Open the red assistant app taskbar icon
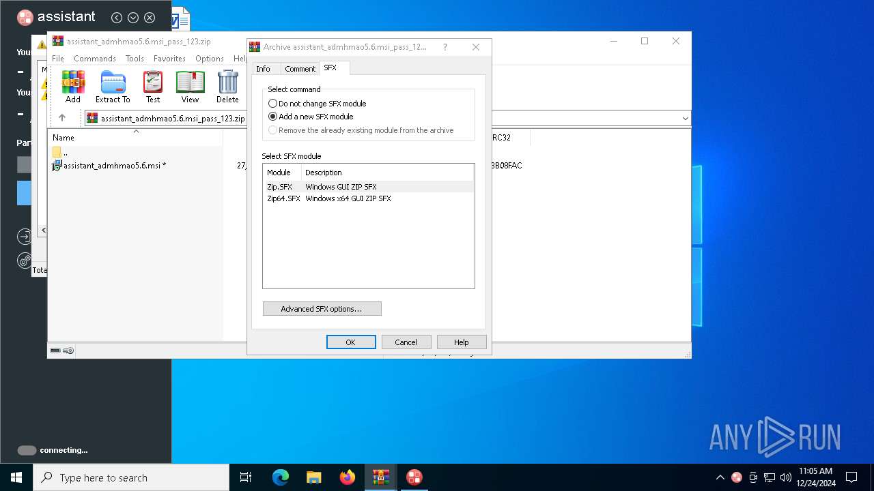Screen dimensions: 874x491 point(414,477)
